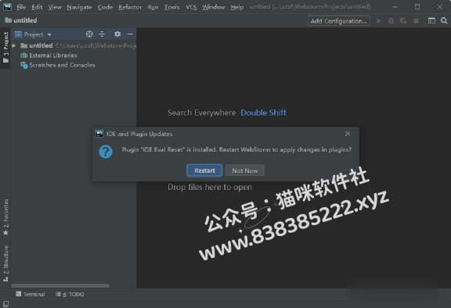The height and width of the screenshot is (308, 451).
Task: Toggle the Structure side tool window
Action: point(5,263)
